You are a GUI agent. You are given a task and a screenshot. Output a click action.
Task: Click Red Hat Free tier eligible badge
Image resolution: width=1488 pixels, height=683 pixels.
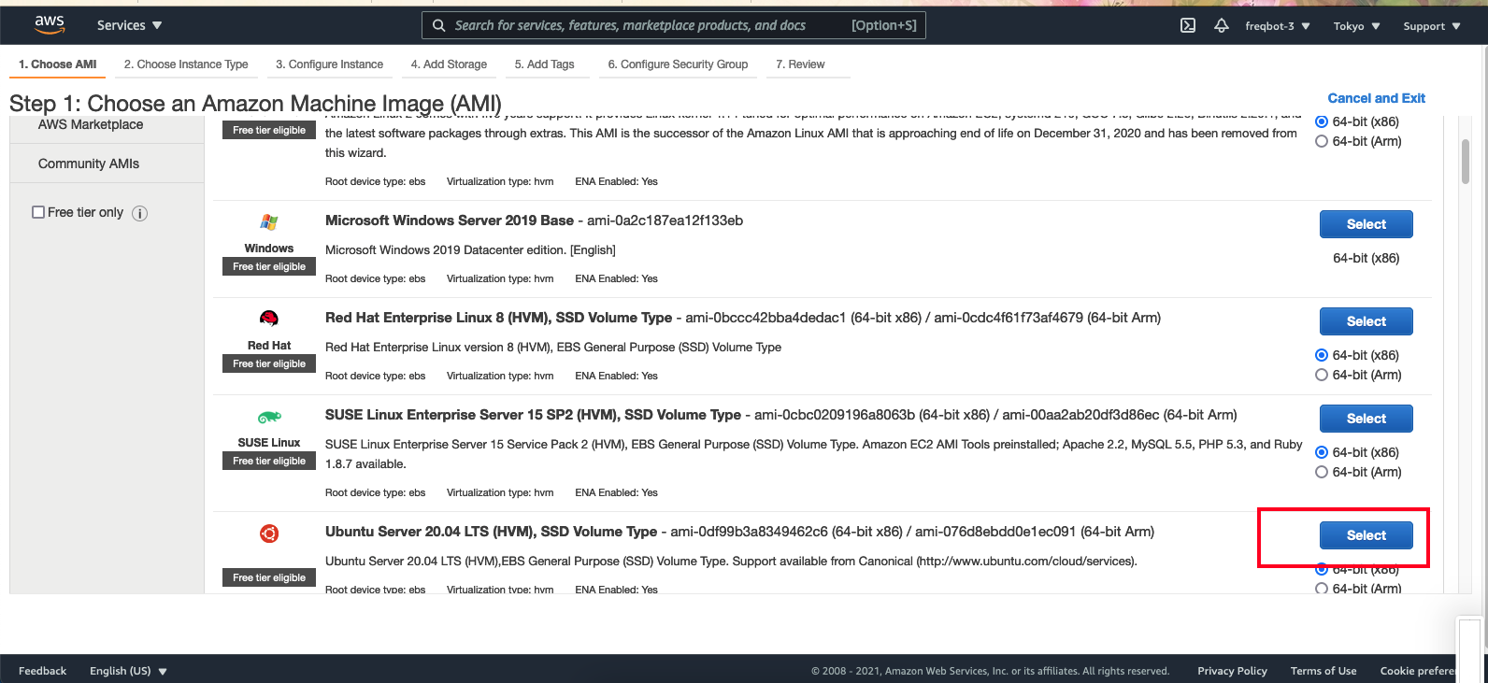[269, 363]
